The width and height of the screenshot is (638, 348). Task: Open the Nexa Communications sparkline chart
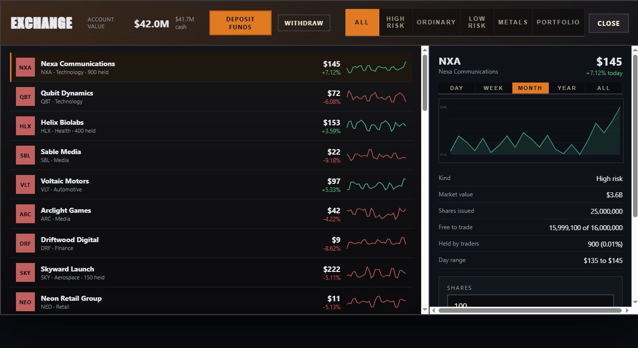point(376,67)
